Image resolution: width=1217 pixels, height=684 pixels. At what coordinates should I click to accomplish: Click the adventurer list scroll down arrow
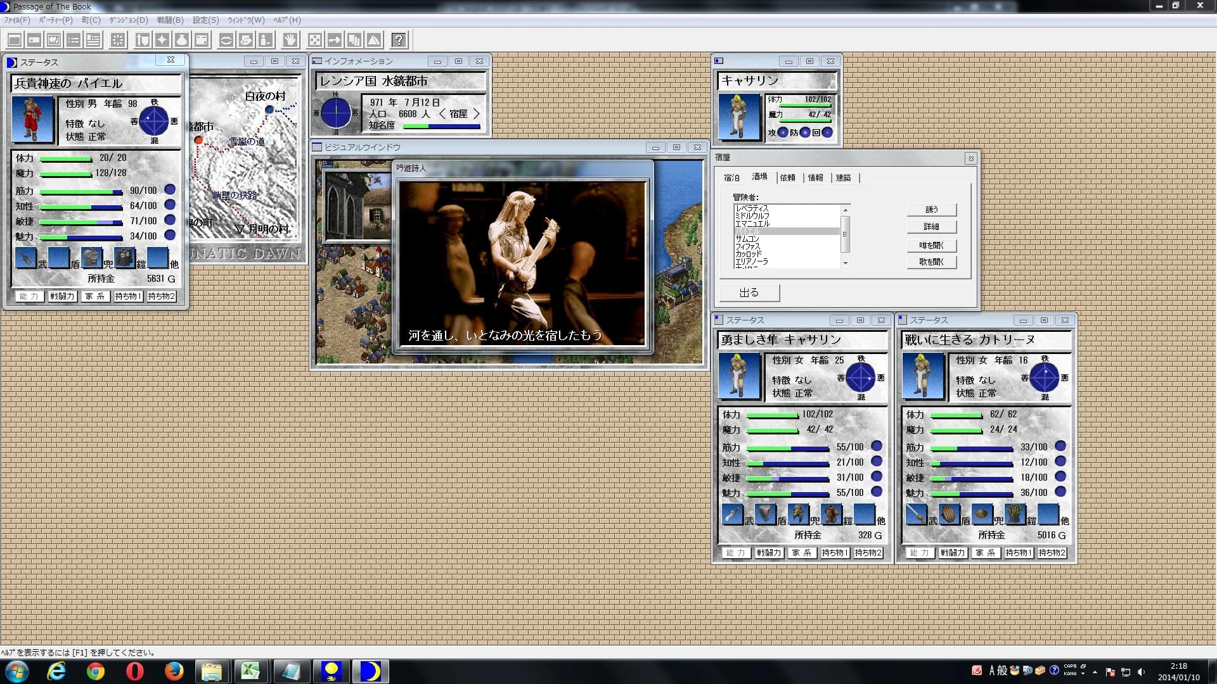pos(845,263)
